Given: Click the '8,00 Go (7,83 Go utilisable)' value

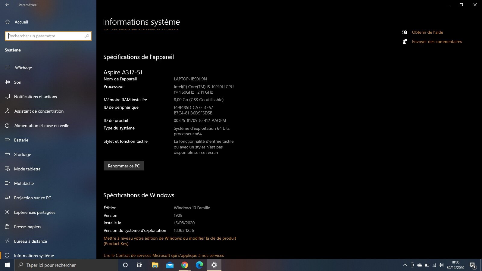Looking at the screenshot, I should click(x=199, y=100).
